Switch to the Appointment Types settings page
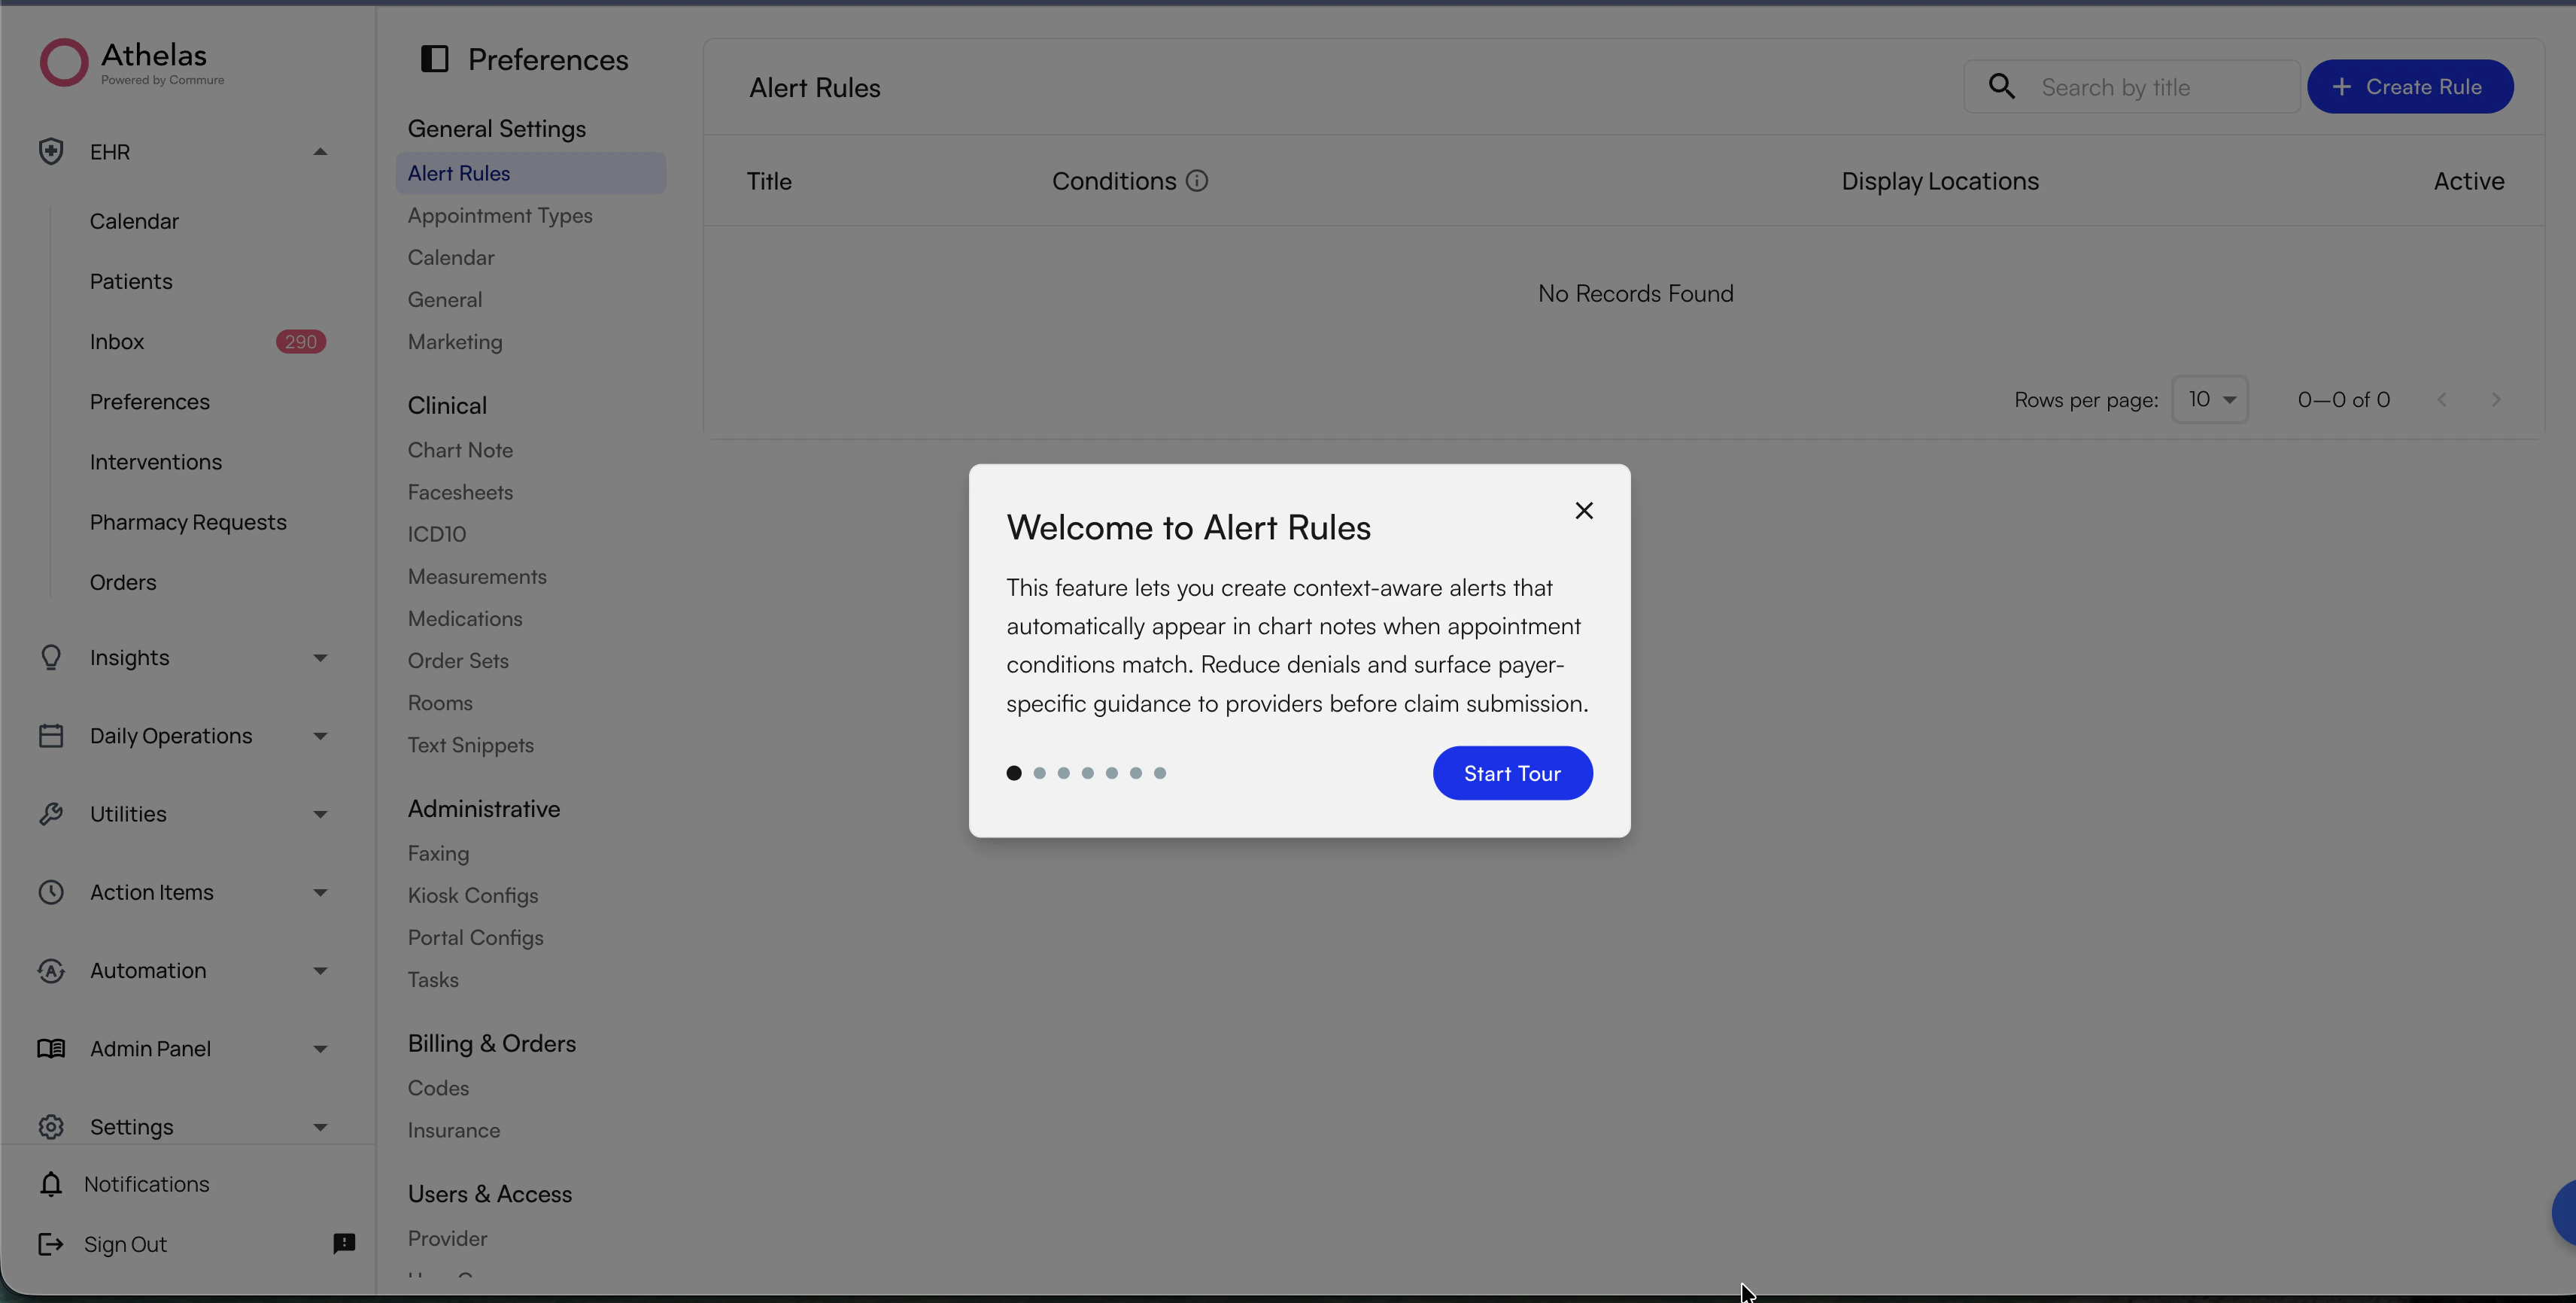The image size is (2576, 1303). (500, 215)
